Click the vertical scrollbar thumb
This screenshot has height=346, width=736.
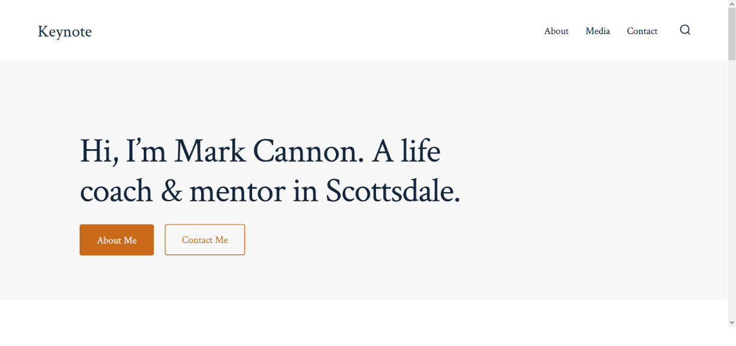point(732,34)
